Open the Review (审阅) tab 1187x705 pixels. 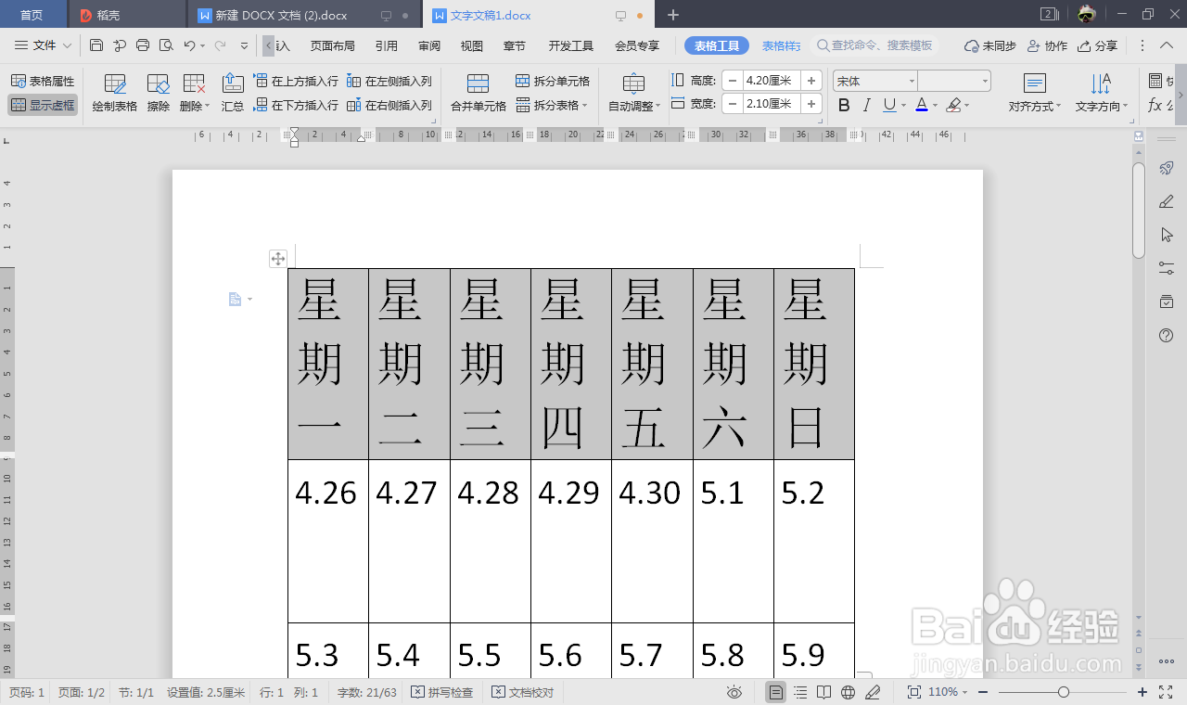(429, 45)
